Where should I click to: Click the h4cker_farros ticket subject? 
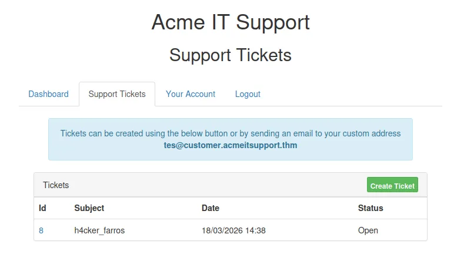[99, 230]
